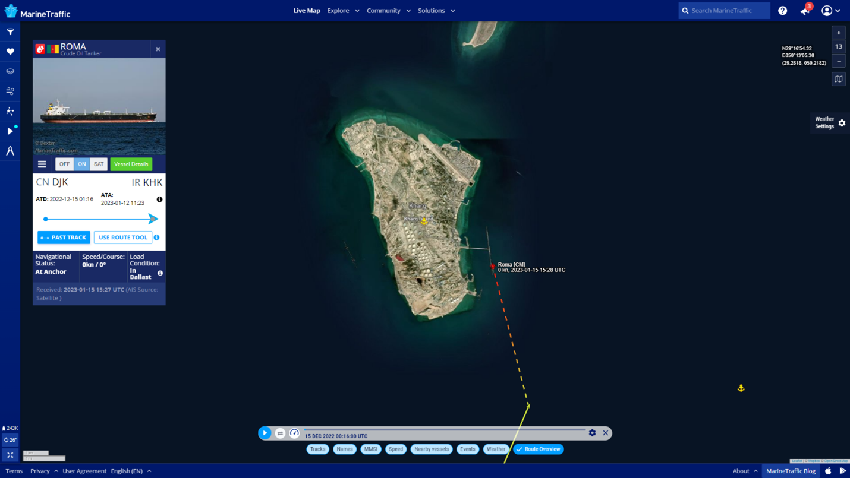Expand the Community menu
The image size is (850, 478).
pyautogui.click(x=389, y=11)
